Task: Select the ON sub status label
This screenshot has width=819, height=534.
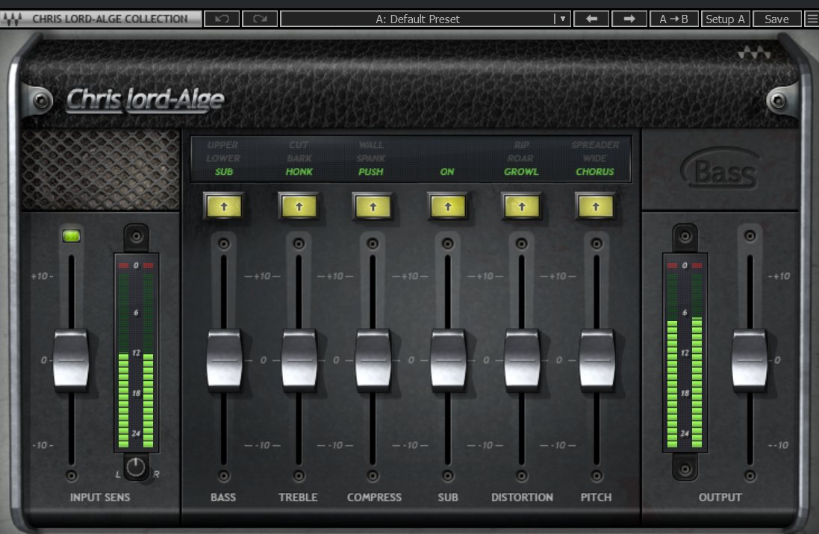Action: coord(447,171)
